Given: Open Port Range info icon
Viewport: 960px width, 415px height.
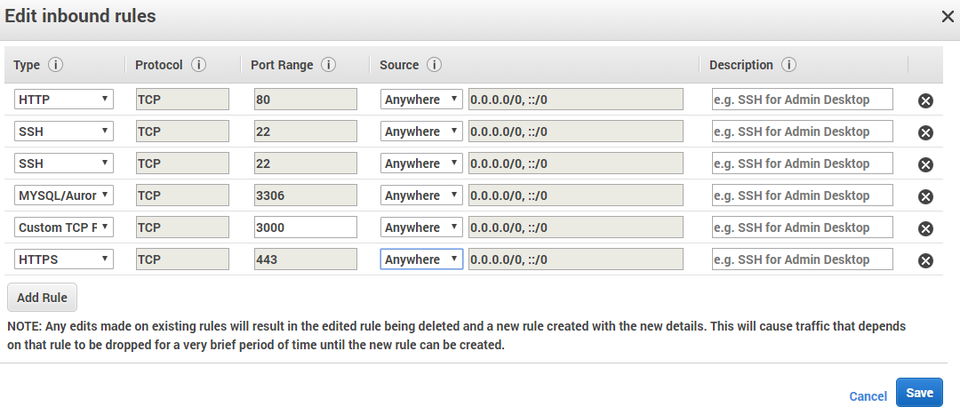Looking at the screenshot, I should [328, 64].
